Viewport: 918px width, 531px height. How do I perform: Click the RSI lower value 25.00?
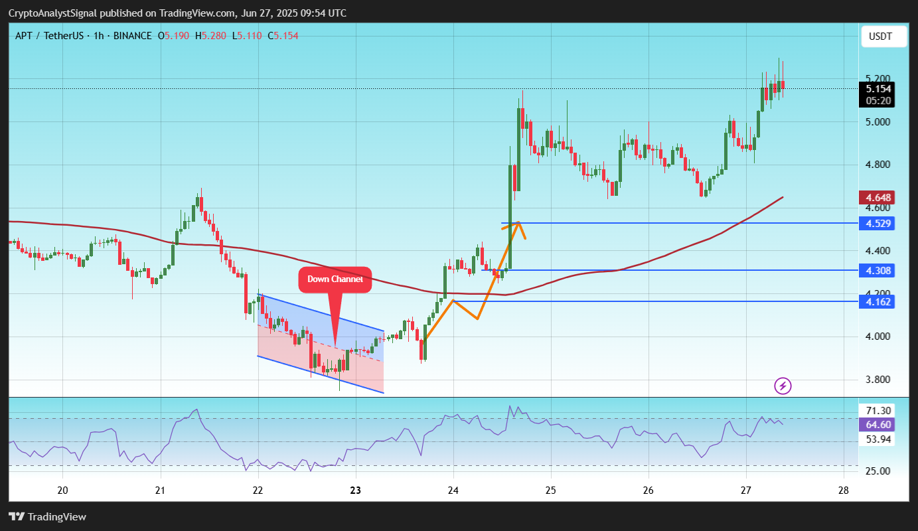tap(878, 471)
